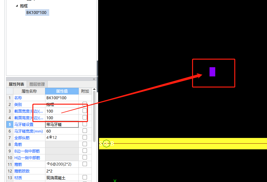The image size is (267, 182).
Task: Tick the 附加 checkbox for 箍筋
Action: [x=85, y=164]
